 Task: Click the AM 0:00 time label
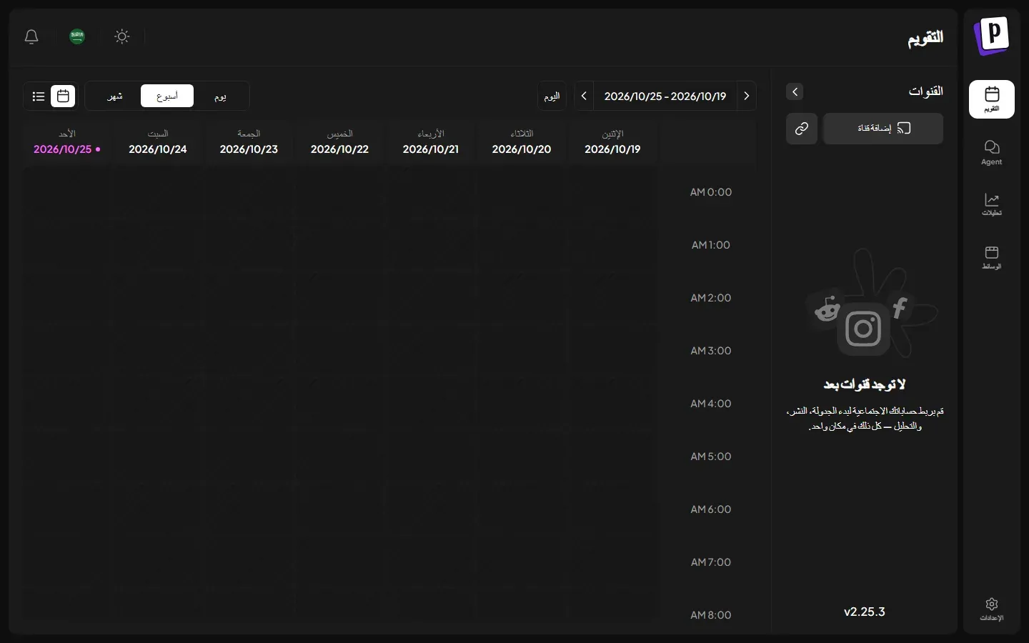click(711, 192)
